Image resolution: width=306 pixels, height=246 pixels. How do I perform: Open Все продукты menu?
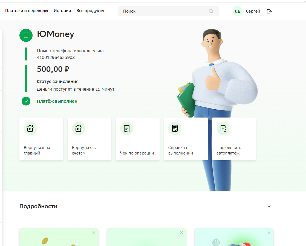click(90, 11)
